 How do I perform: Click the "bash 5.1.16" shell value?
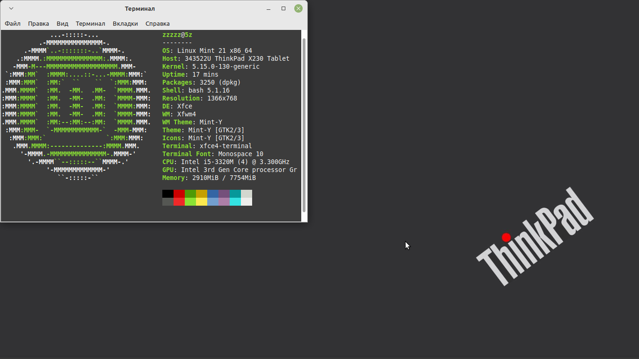click(209, 91)
